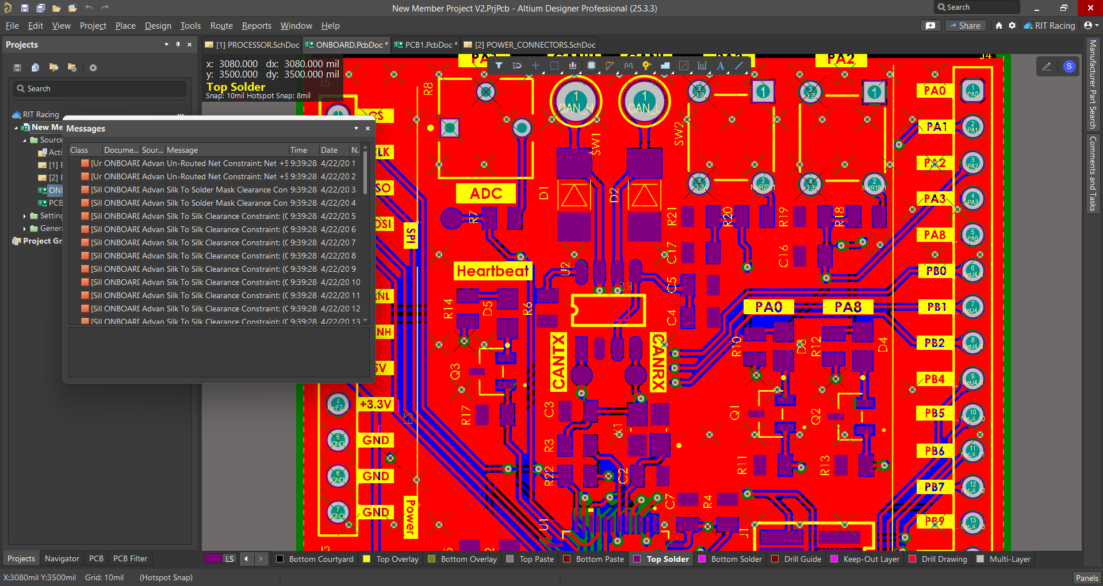The height and width of the screenshot is (586, 1103).
Task: Activate the interactive routing tool
Action: (610, 65)
